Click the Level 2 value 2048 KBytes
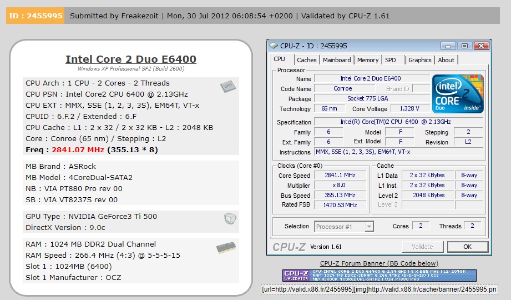Screen dimensions: 511x300 pyautogui.click(x=428, y=195)
